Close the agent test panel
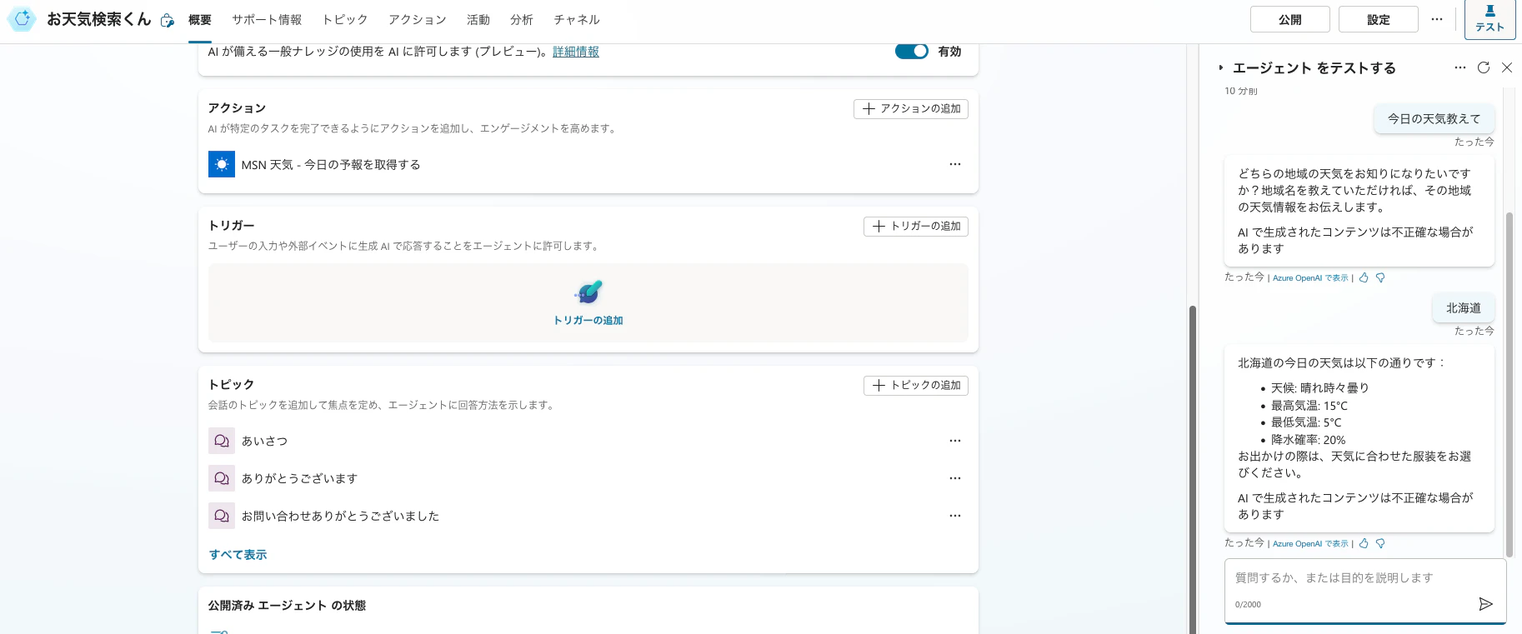This screenshot has width=1522, height=634. point(1507,67)
